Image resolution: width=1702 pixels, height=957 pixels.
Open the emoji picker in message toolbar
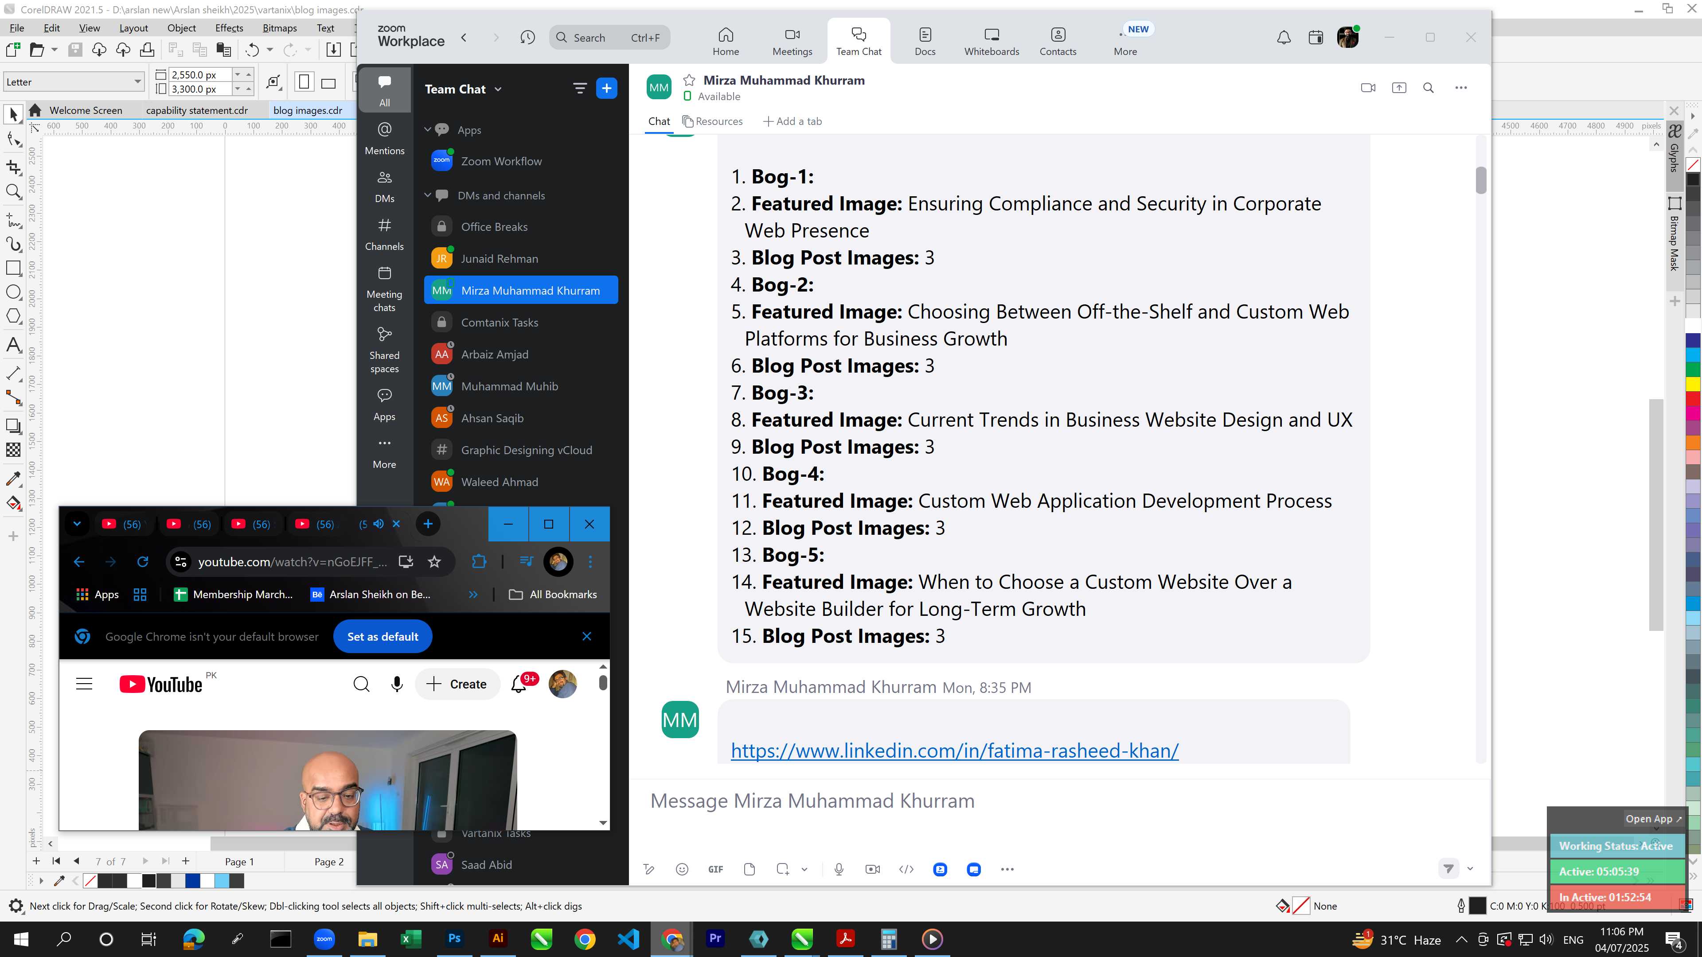point(682,869)
